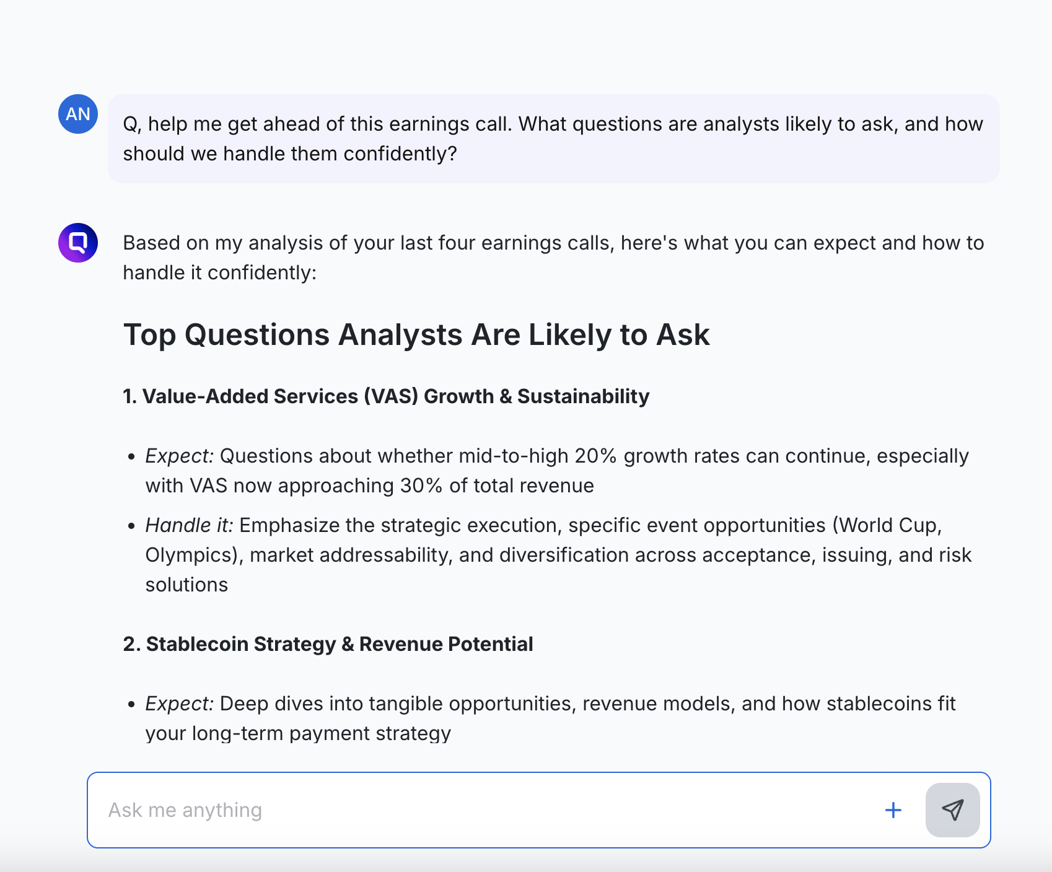Click the purple Q assistant avatar
Image resolution: width=1052 pixels, height=872 pixels.
click(x=78, y=243)
